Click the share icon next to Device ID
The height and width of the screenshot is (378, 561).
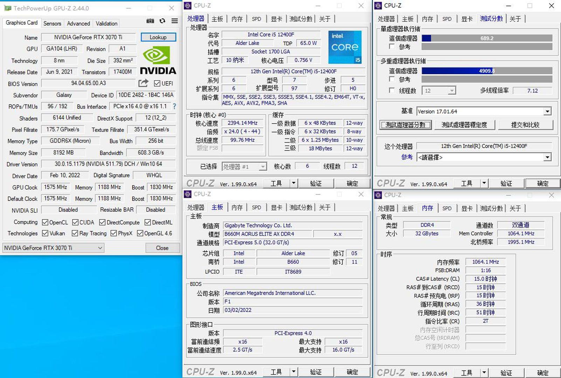tap(143, 83)
